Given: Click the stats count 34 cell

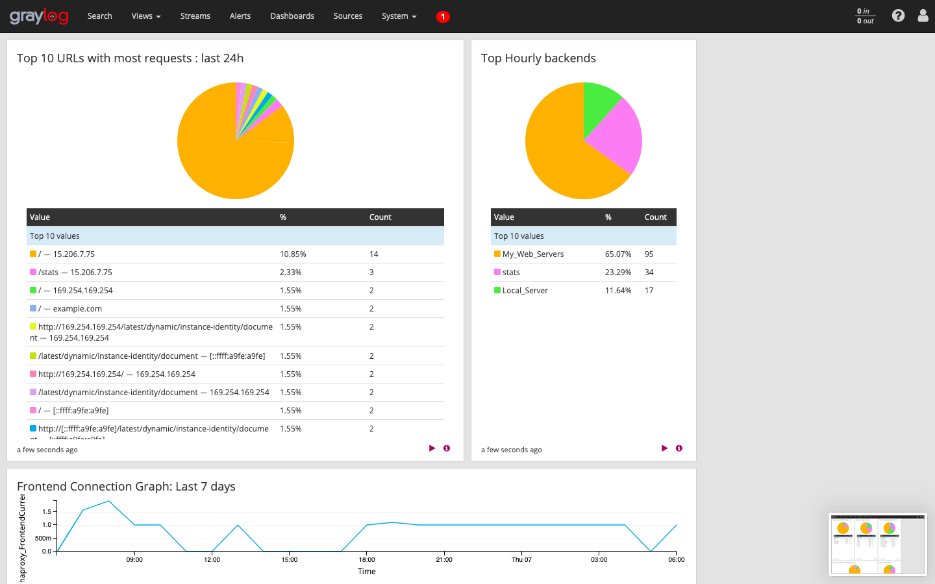Looking at the screenshot, I should 649,273.
